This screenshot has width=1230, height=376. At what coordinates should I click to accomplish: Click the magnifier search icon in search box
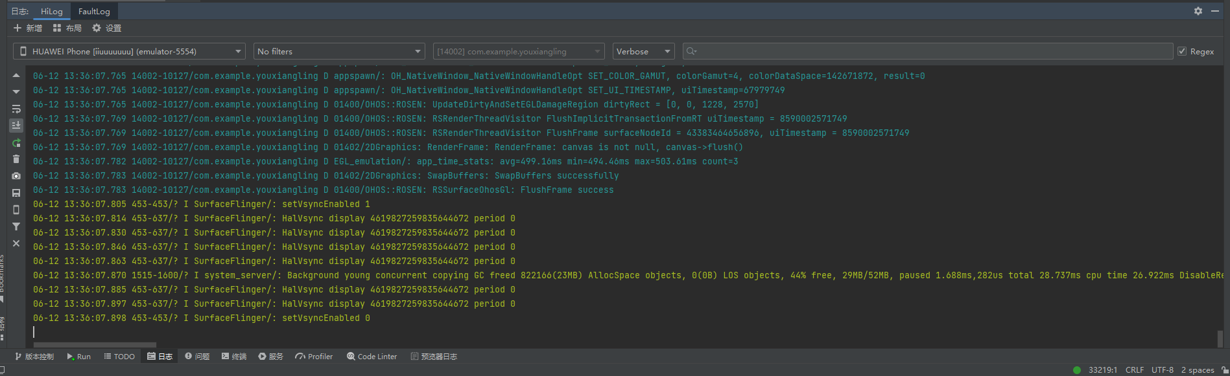click(691, 51)
